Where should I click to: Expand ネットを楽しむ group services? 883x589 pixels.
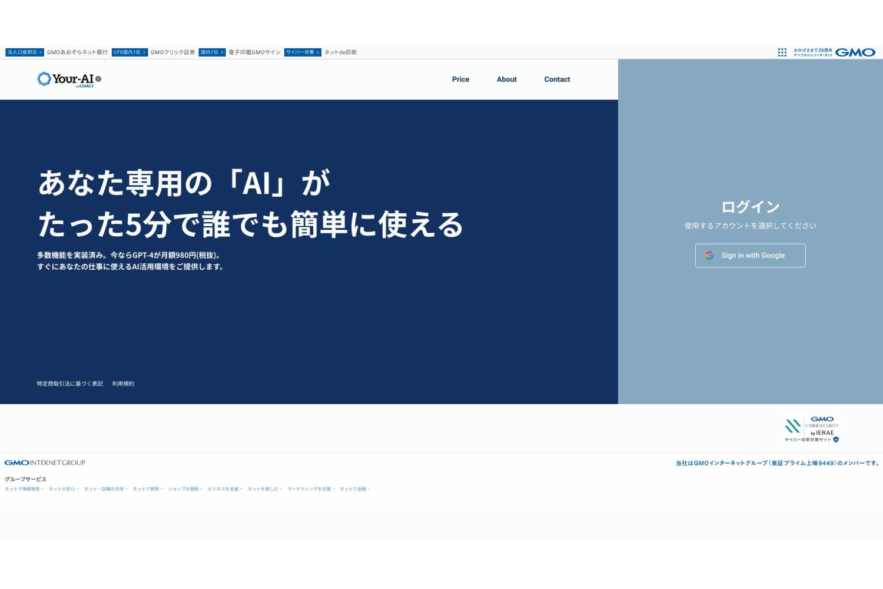265,489
